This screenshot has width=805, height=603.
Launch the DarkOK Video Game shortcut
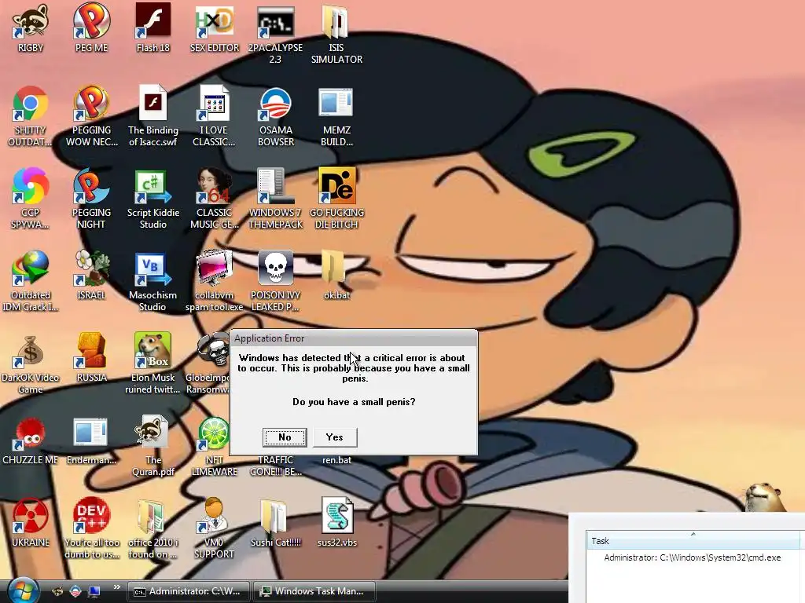(31, 364)
